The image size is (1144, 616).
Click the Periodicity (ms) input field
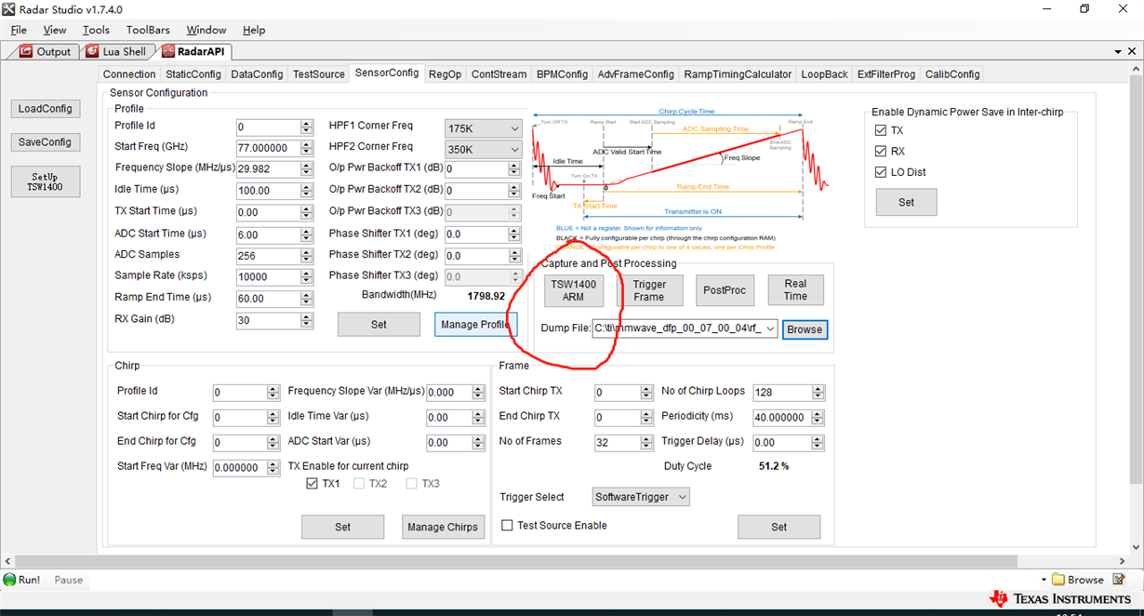click(783, 418)
